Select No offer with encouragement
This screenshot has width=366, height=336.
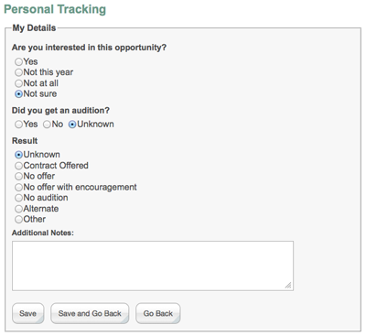pyautogui.click(x=18, y=187)
